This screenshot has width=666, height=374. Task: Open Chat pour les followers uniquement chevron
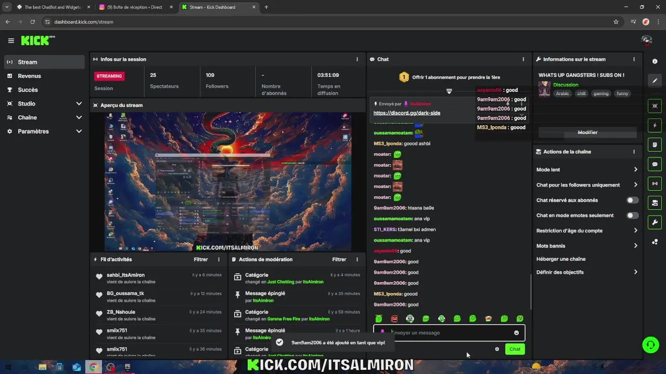pyautogui.click(x=635, y=184)
